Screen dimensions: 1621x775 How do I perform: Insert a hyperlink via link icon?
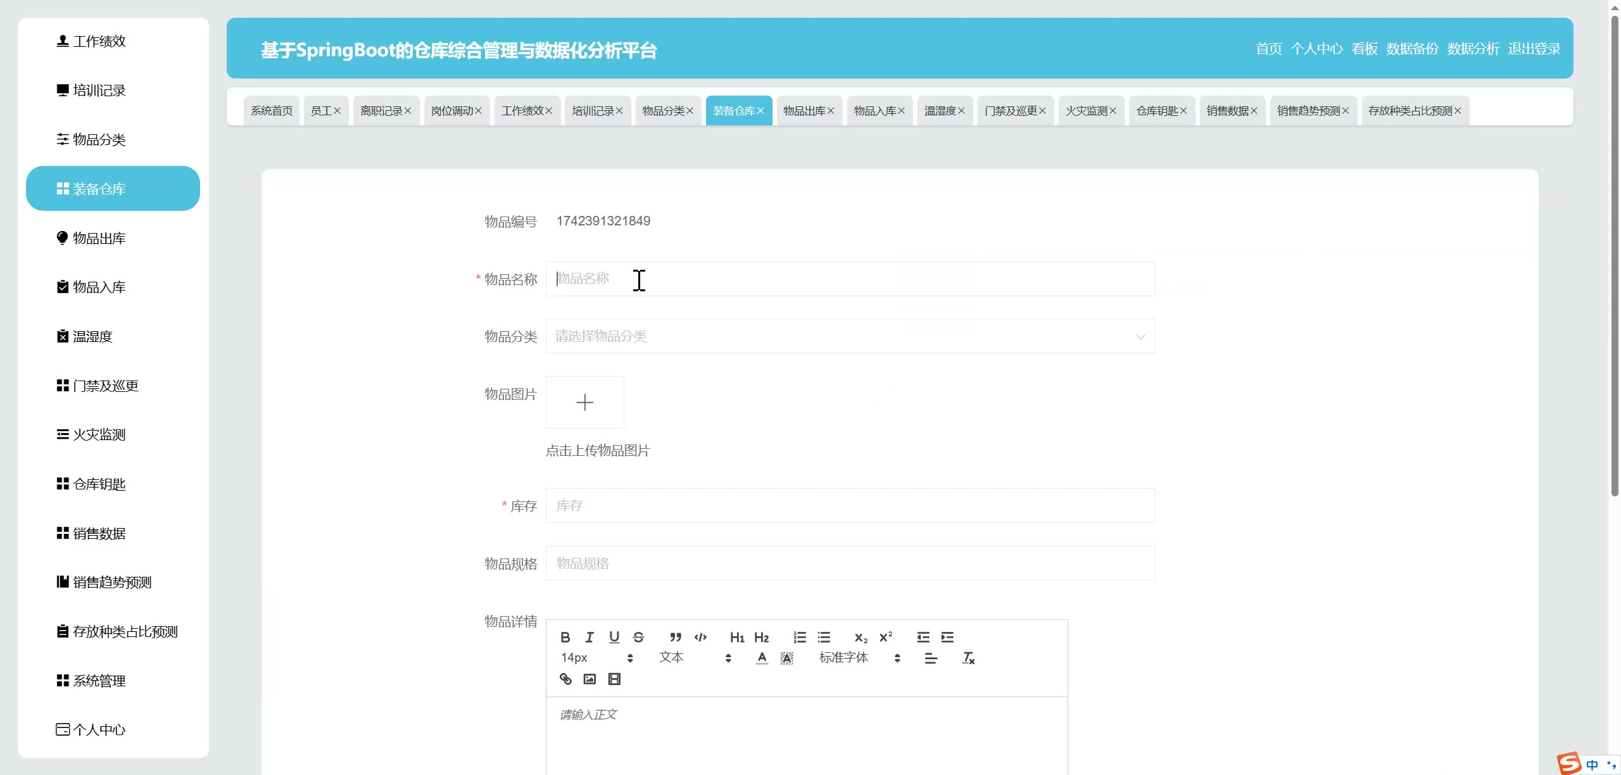565,679
